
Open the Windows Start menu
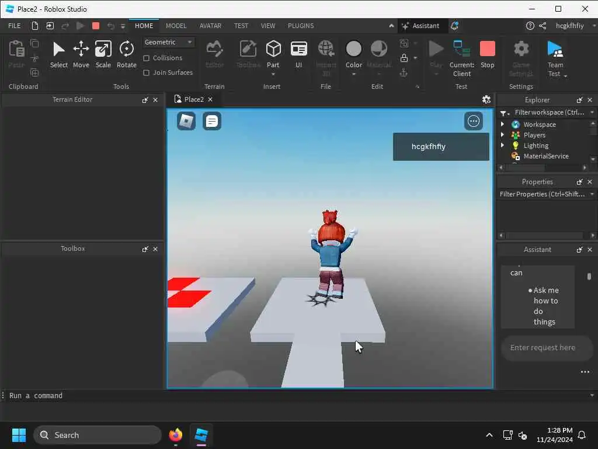[19, 435]
